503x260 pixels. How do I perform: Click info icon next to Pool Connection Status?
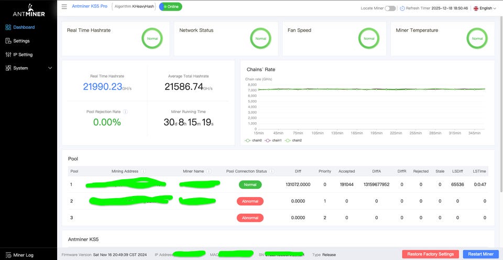[272, 171]
